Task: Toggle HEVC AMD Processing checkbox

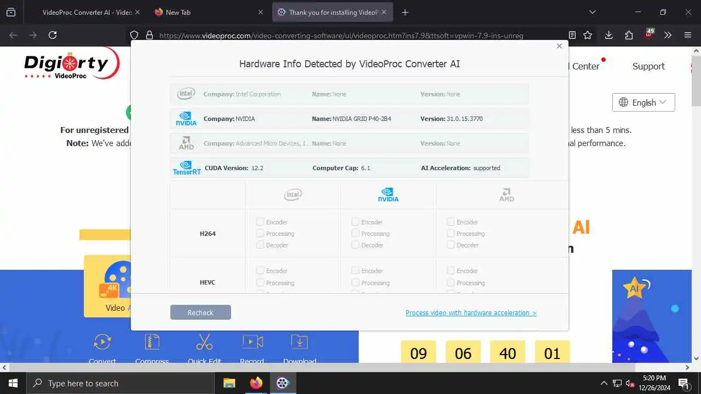Action: pyautogui.click(x=451, y=282)
